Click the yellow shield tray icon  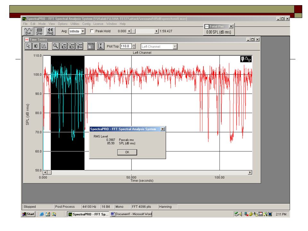pos(251,214)
